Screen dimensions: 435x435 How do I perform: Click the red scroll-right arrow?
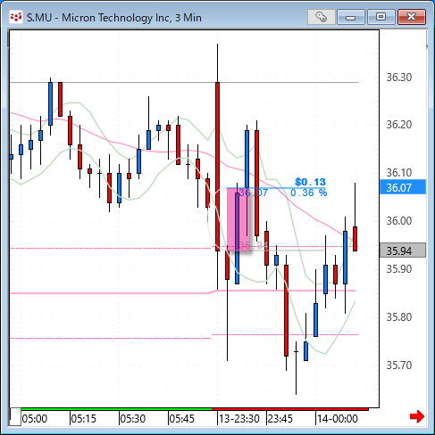coord(417,416)
